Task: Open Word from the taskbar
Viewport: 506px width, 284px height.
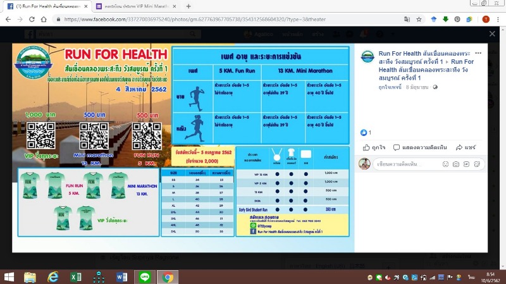Action: coord(121,277)
